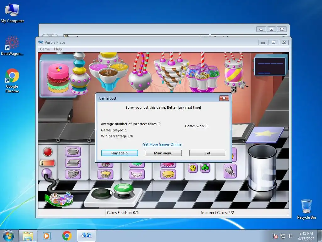Viewport: 322px width, 242px height.
Task: Select the square cake pan icon
Action: [73, 163]
